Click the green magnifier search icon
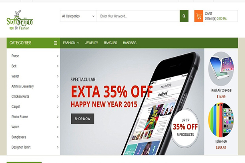This screenshot has width=245, height=163. 184,16
